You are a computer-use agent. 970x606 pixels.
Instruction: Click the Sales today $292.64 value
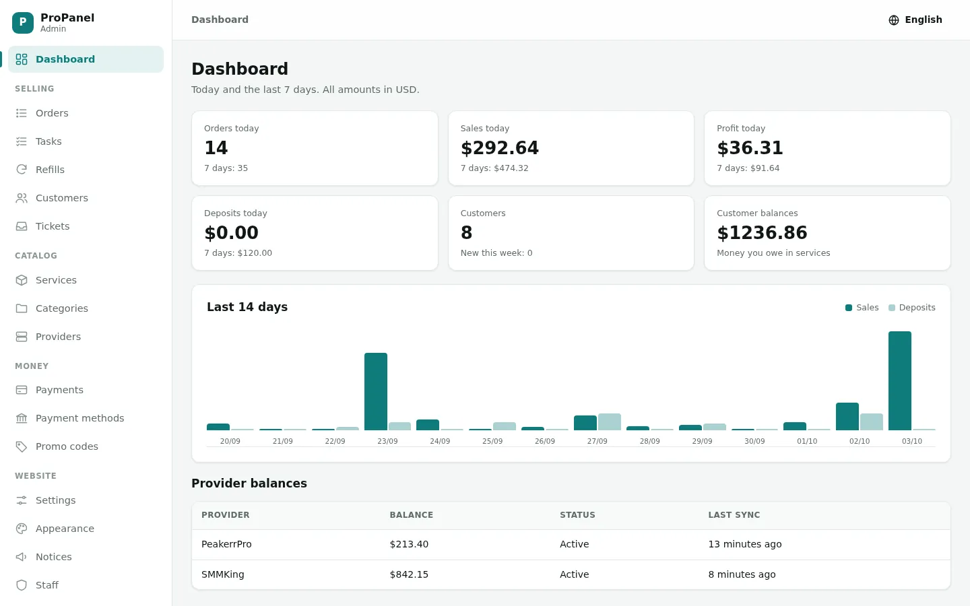[x=500, y=148]
